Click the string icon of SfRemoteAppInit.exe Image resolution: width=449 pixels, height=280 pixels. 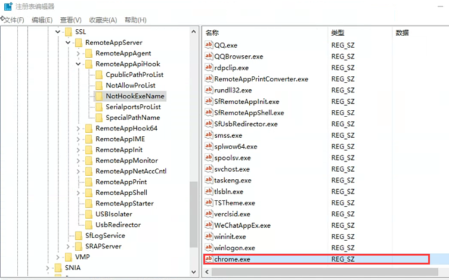click(x=209, y=101)
